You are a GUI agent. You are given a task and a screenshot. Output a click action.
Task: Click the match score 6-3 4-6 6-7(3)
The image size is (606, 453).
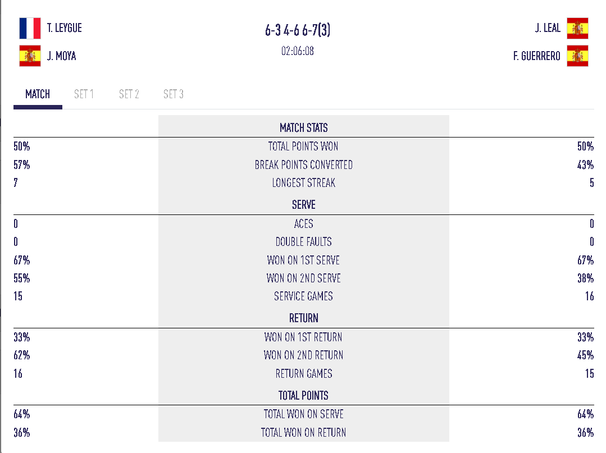pyautogui.click(x=298, y=30)
